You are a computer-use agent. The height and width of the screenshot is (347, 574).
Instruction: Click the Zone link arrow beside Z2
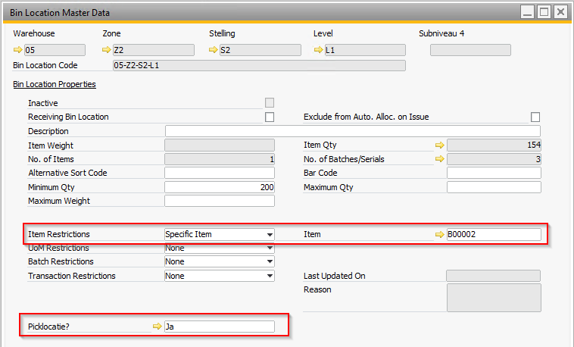[107, 51]
